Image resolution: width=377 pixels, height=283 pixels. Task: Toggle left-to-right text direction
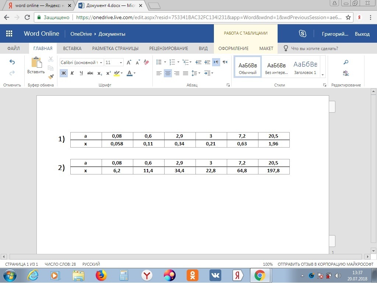coord(216,62)
